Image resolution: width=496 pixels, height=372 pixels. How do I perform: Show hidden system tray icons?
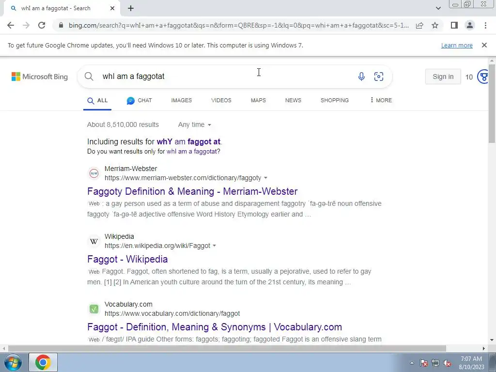click(412, 363)
